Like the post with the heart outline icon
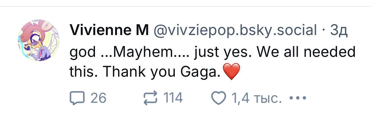Screen dimensions: 371x120 tap(218, 98)
